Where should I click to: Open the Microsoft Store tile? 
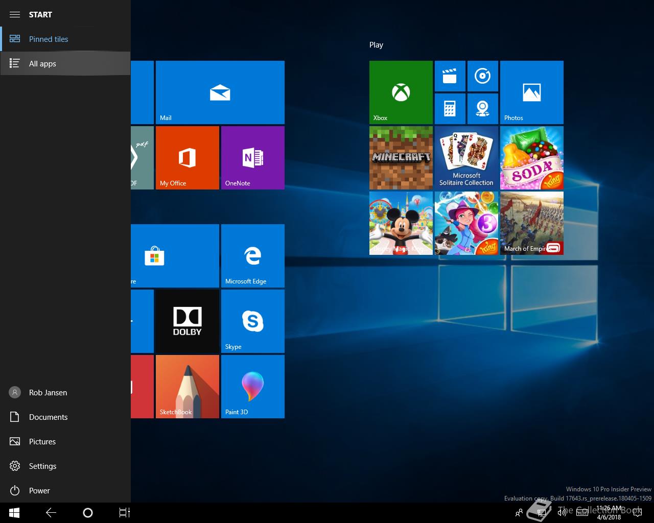175,256
